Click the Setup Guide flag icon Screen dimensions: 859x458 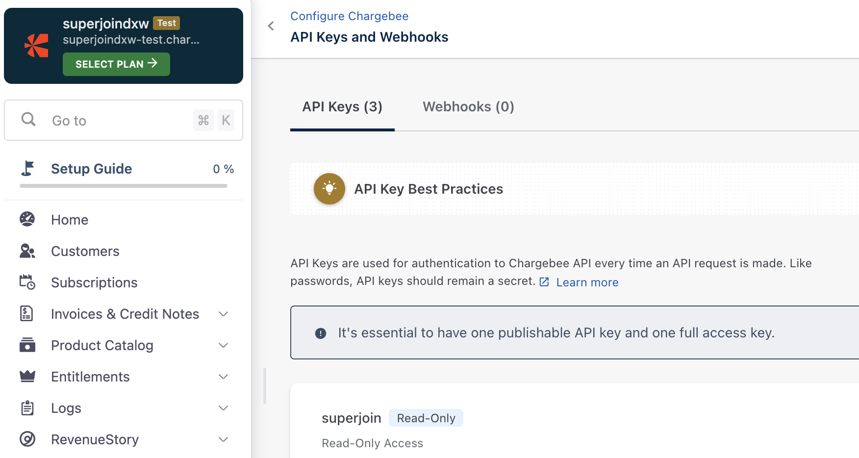click(x=27, y=168)
